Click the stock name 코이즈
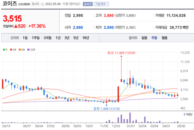This screenshot has width=194, height=130. pyautogui.click(x=10, y=4)
